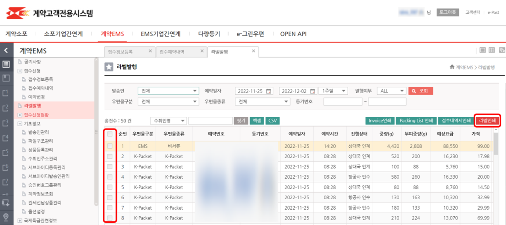Expand the 접수신청현황 tree node
Screen dimensions: 506x225
coord(20,115)
